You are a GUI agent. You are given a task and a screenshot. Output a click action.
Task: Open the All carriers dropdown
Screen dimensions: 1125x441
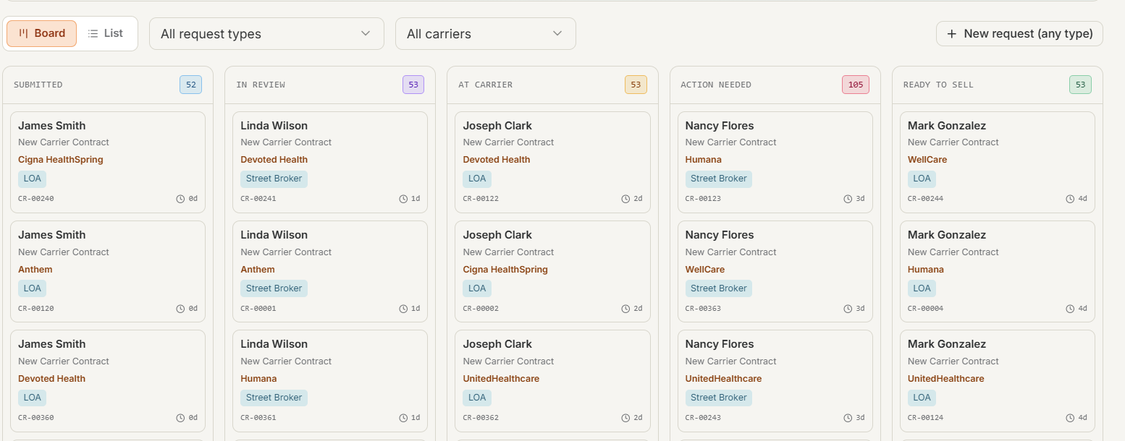click(x=486, y=34)
